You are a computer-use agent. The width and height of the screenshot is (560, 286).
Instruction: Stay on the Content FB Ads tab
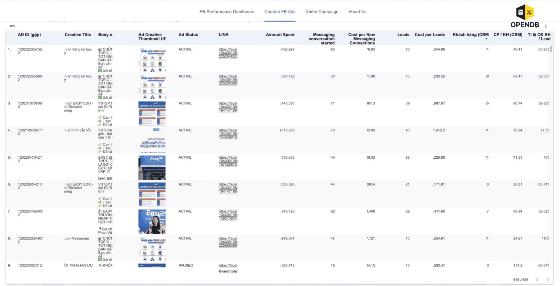[280, 12]
